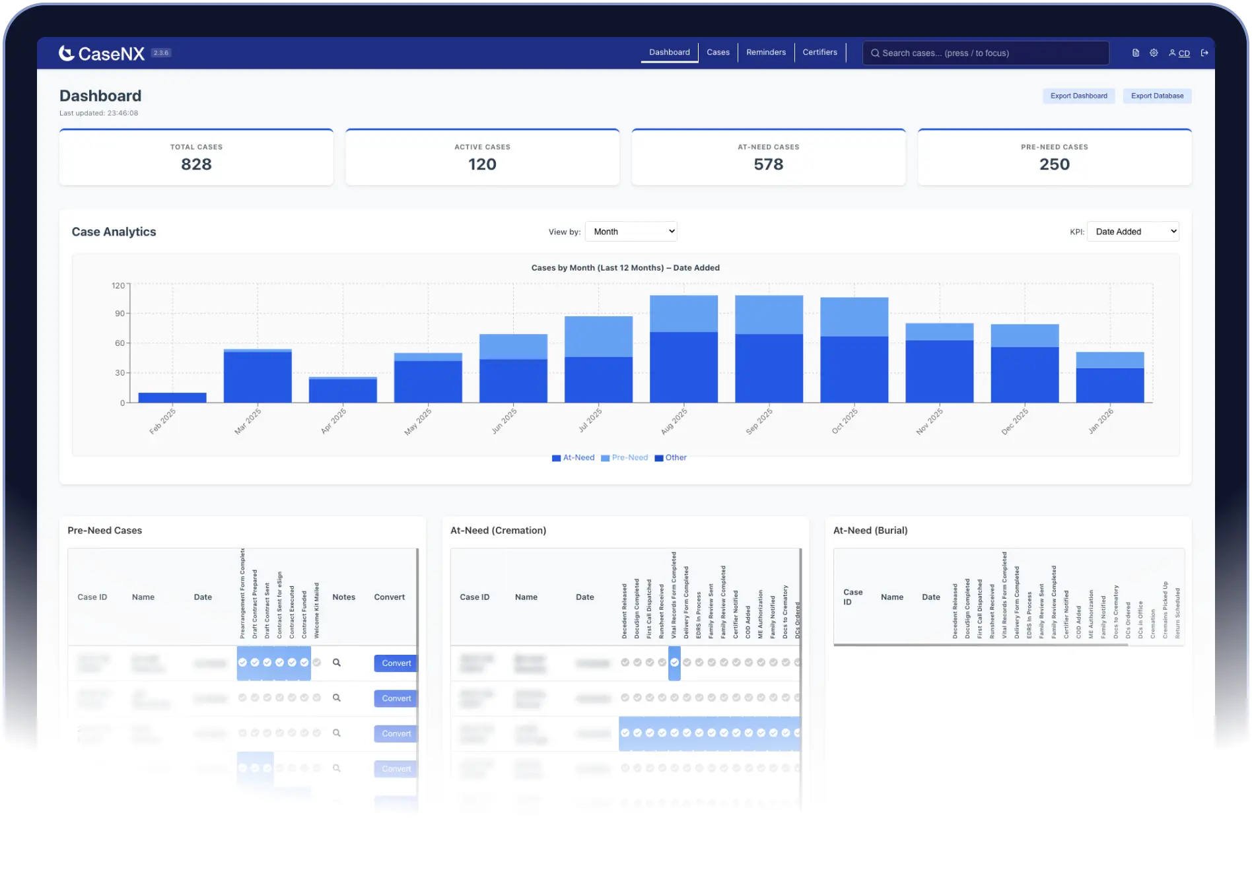Click the user profile icon next to CD
This screenshot has width=1252, height=895.
coord(1172,53)
